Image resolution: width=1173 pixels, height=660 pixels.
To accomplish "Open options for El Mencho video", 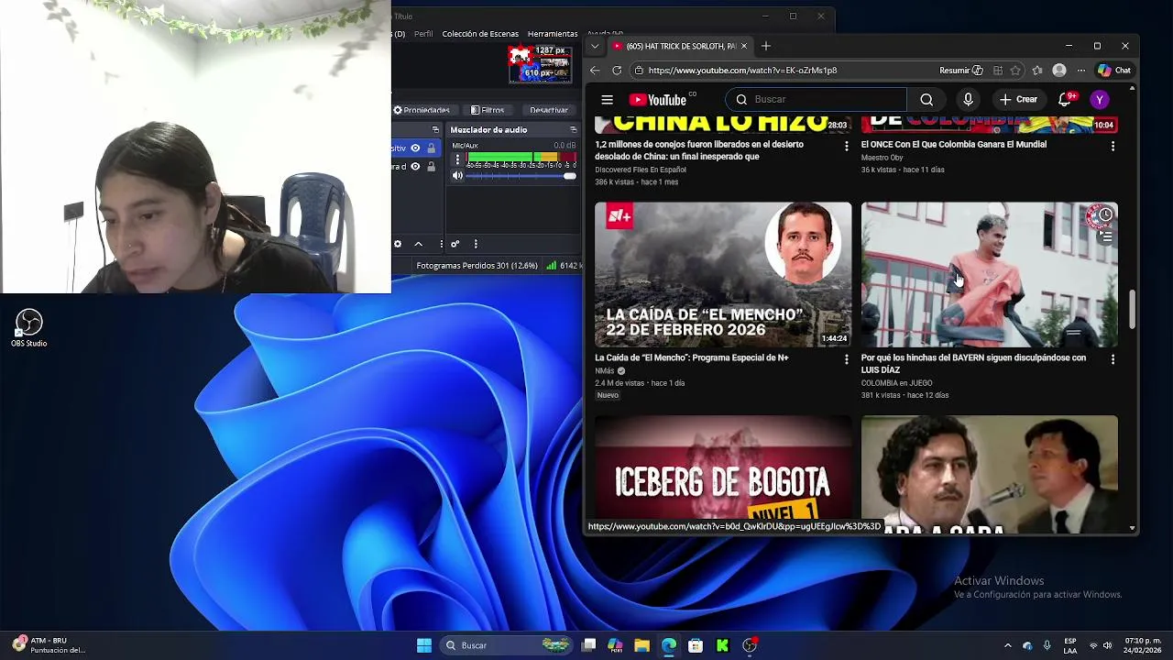I will pyautogui.click(x=846, y=359).
